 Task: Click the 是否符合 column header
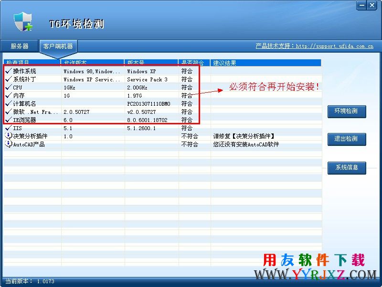(194, 63)
